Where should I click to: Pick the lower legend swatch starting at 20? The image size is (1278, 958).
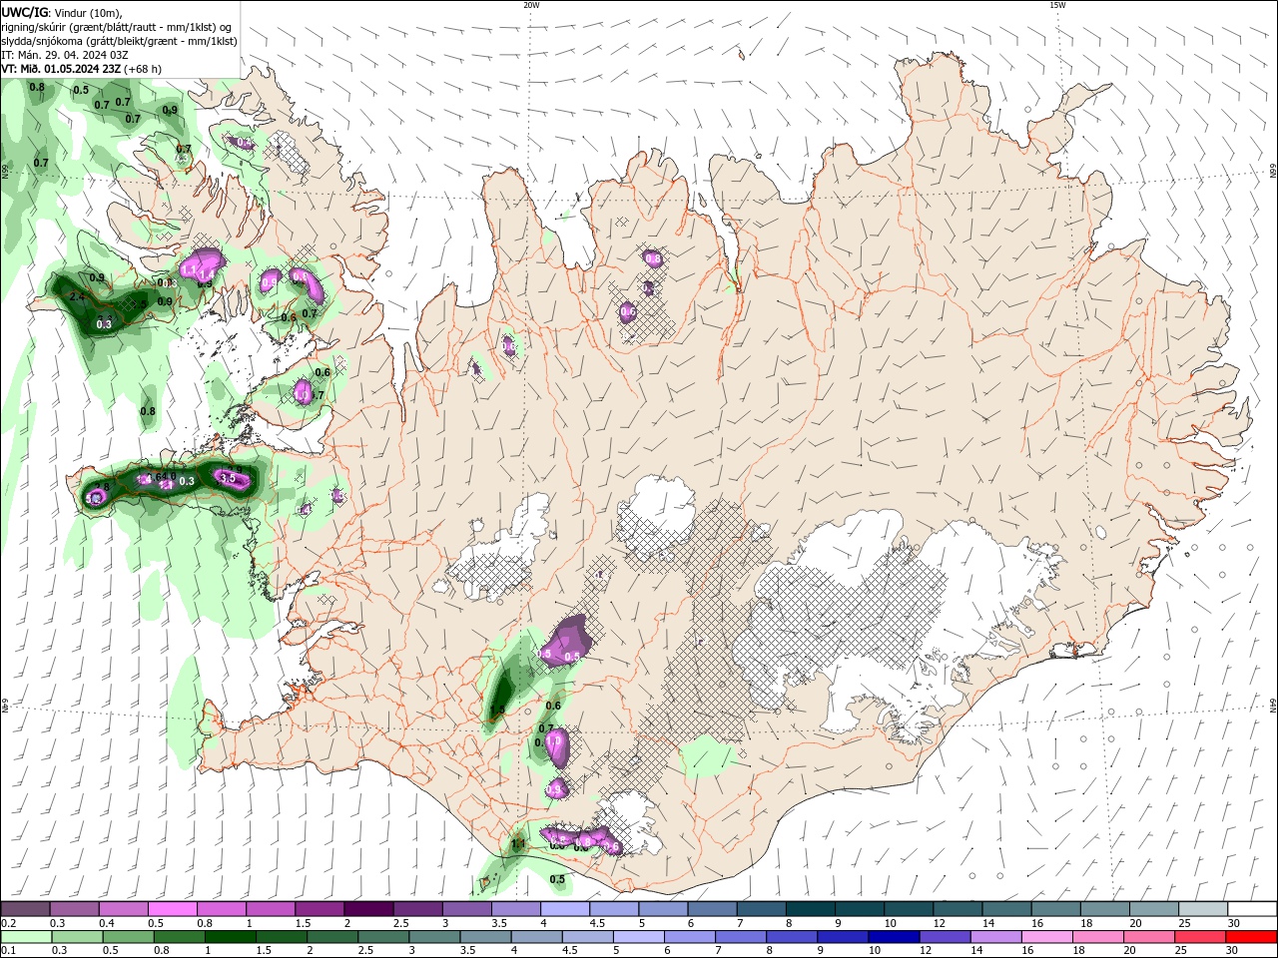coord(1151,937)
